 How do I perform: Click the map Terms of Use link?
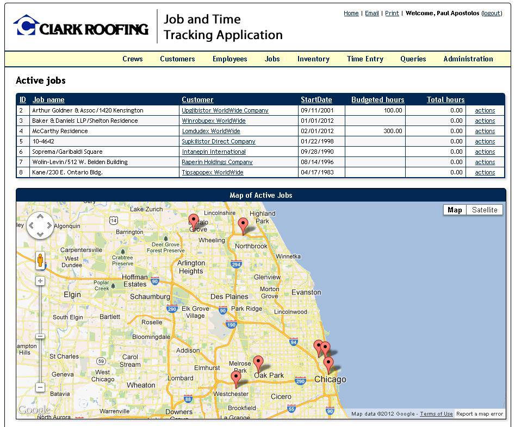pyautogui.click(x=436, y=414)
